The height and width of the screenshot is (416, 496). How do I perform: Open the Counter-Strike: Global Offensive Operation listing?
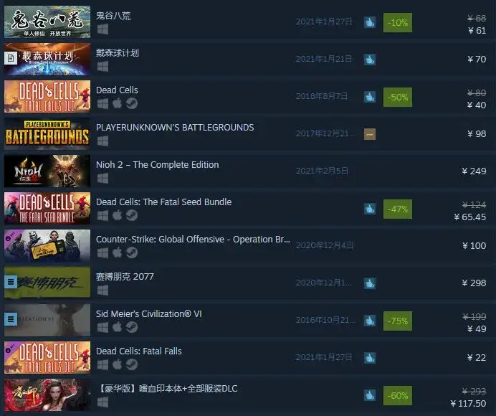click(193, 240)
